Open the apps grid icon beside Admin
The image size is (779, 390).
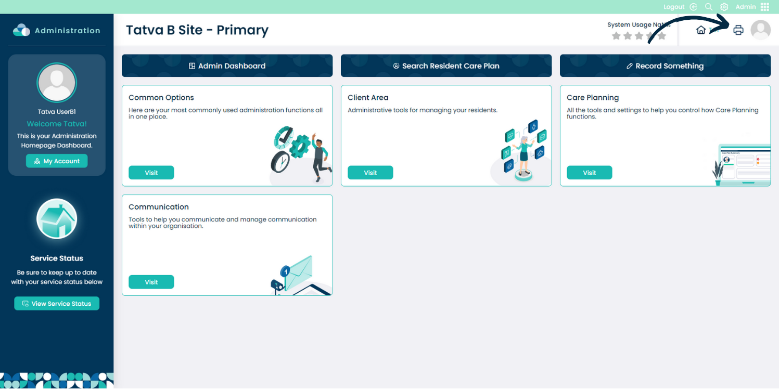(764, 7)
